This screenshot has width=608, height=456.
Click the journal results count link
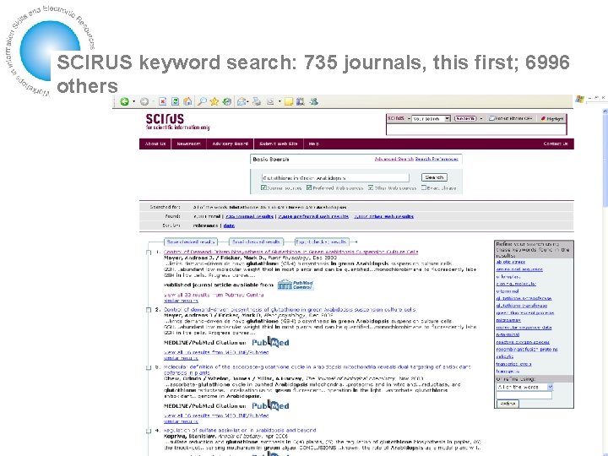coord(249,216)
